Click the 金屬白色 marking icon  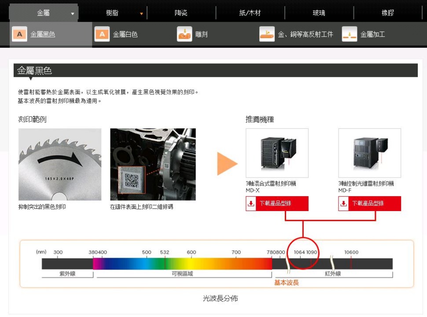tap(102, 34)
